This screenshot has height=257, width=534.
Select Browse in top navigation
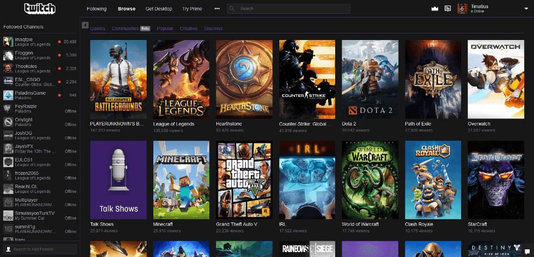[127, 9]
